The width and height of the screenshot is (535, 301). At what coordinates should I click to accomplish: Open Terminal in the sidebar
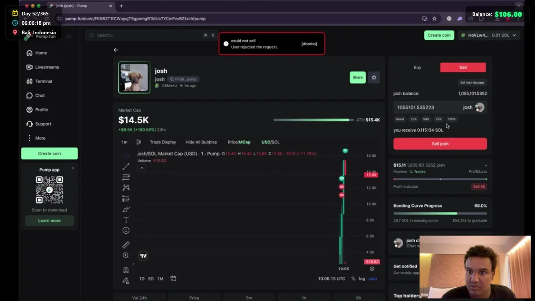[x=39, y=82]
